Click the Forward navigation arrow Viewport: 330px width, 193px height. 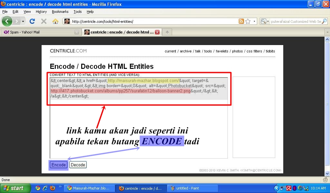pyautogui.click(x=17, y=21)
